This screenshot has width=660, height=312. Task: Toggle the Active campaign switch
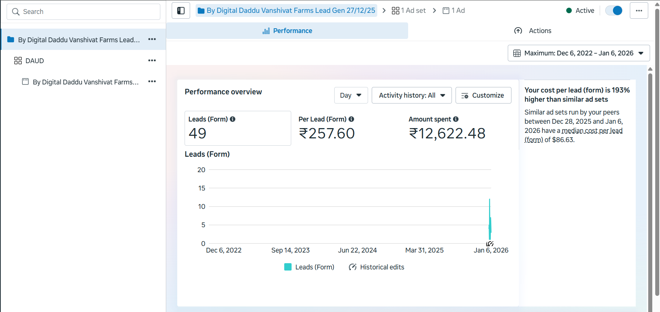click(x=614, y=11)
